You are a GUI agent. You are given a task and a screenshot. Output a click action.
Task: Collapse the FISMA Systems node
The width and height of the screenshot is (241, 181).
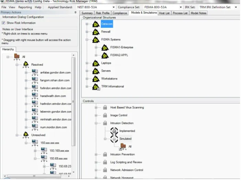[x=87, y=40]
